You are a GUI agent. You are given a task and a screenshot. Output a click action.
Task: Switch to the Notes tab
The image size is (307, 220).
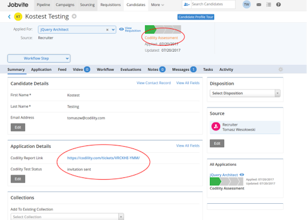[x=153, y=70]
